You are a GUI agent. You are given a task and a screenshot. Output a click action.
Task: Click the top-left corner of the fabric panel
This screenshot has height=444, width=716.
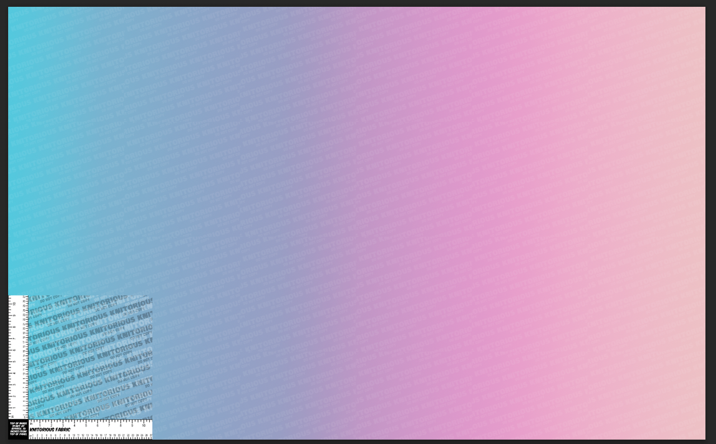click(10, 9)
